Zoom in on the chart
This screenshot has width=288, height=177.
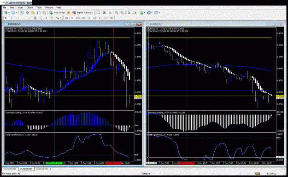point(117,13)
